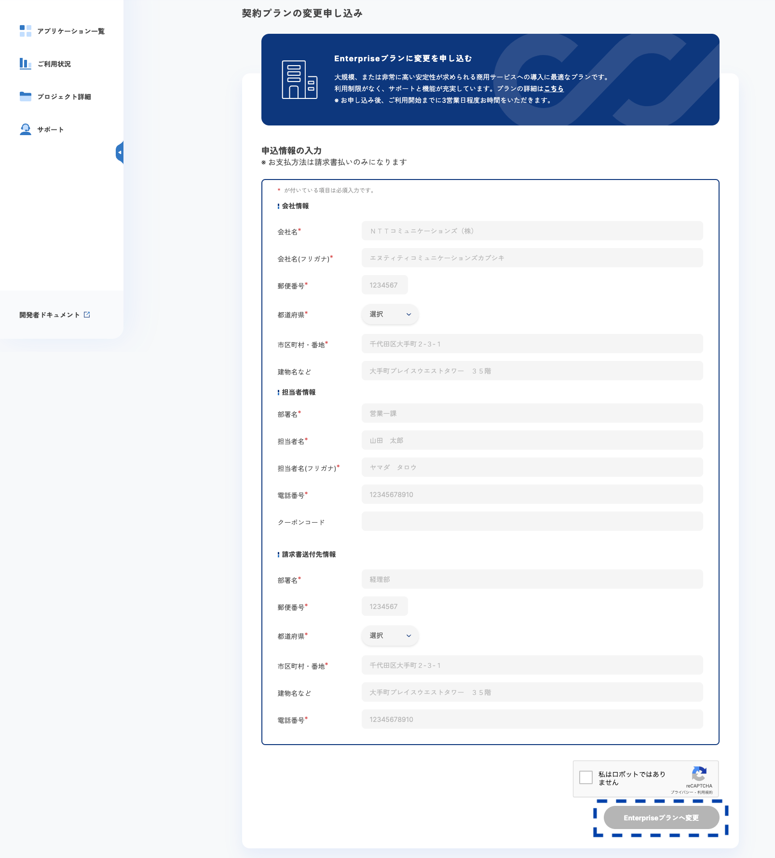775x858 pixels.
Task: Click the アプリケーション一覧 grid icon
Action: 26,31
